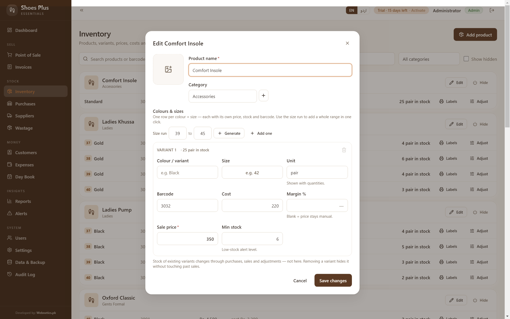
Task: Open Category dropdown showing Accessories
Action: 223,96
